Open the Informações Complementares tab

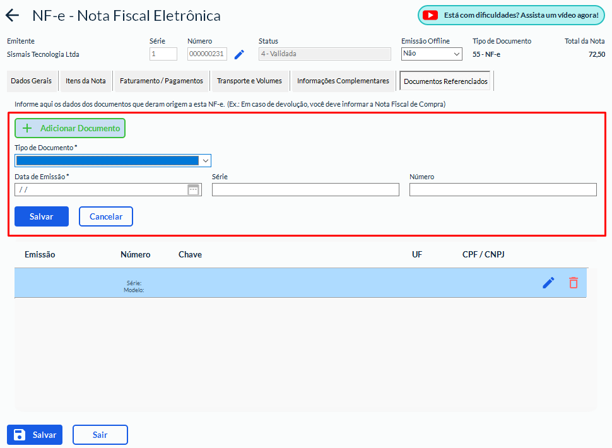[343, 81]
